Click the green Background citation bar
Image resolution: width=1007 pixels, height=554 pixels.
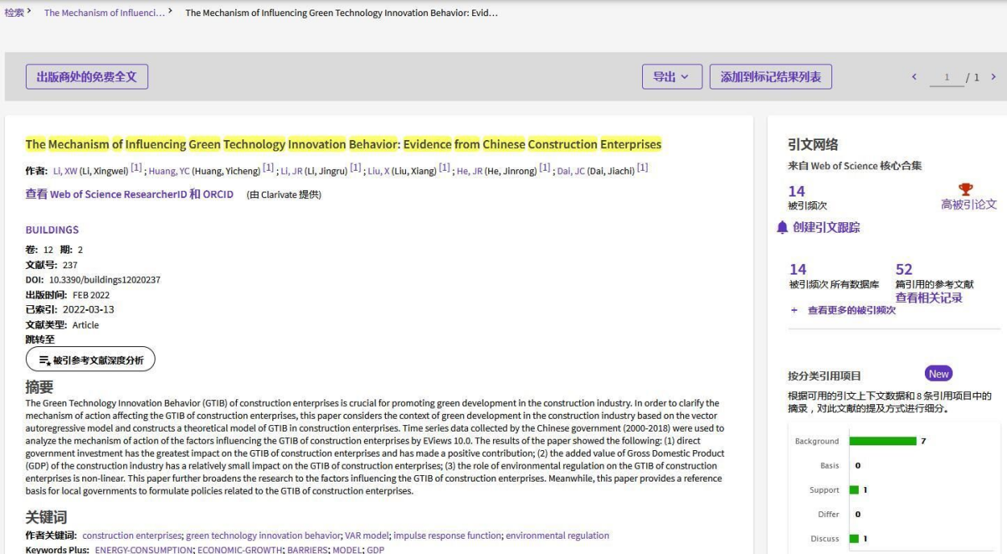point(882,441)
